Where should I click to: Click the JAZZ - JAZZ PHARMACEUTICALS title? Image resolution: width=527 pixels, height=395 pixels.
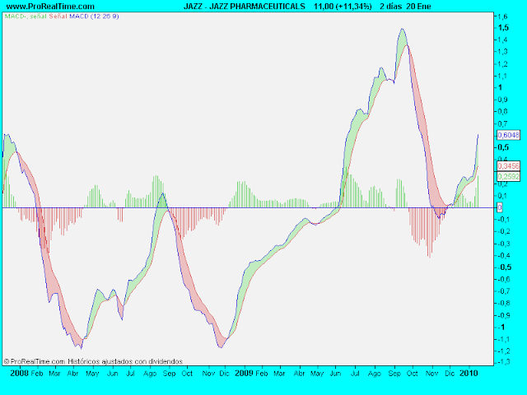[245, 7]
